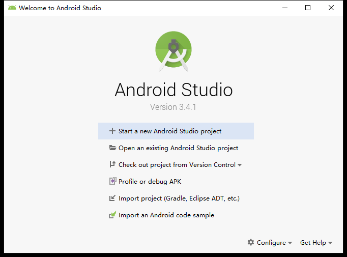Expand the Configure dropdown arrow

(x=290, y=243)
